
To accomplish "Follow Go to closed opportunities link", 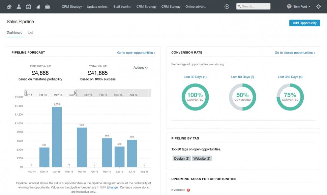I will 295,53.
